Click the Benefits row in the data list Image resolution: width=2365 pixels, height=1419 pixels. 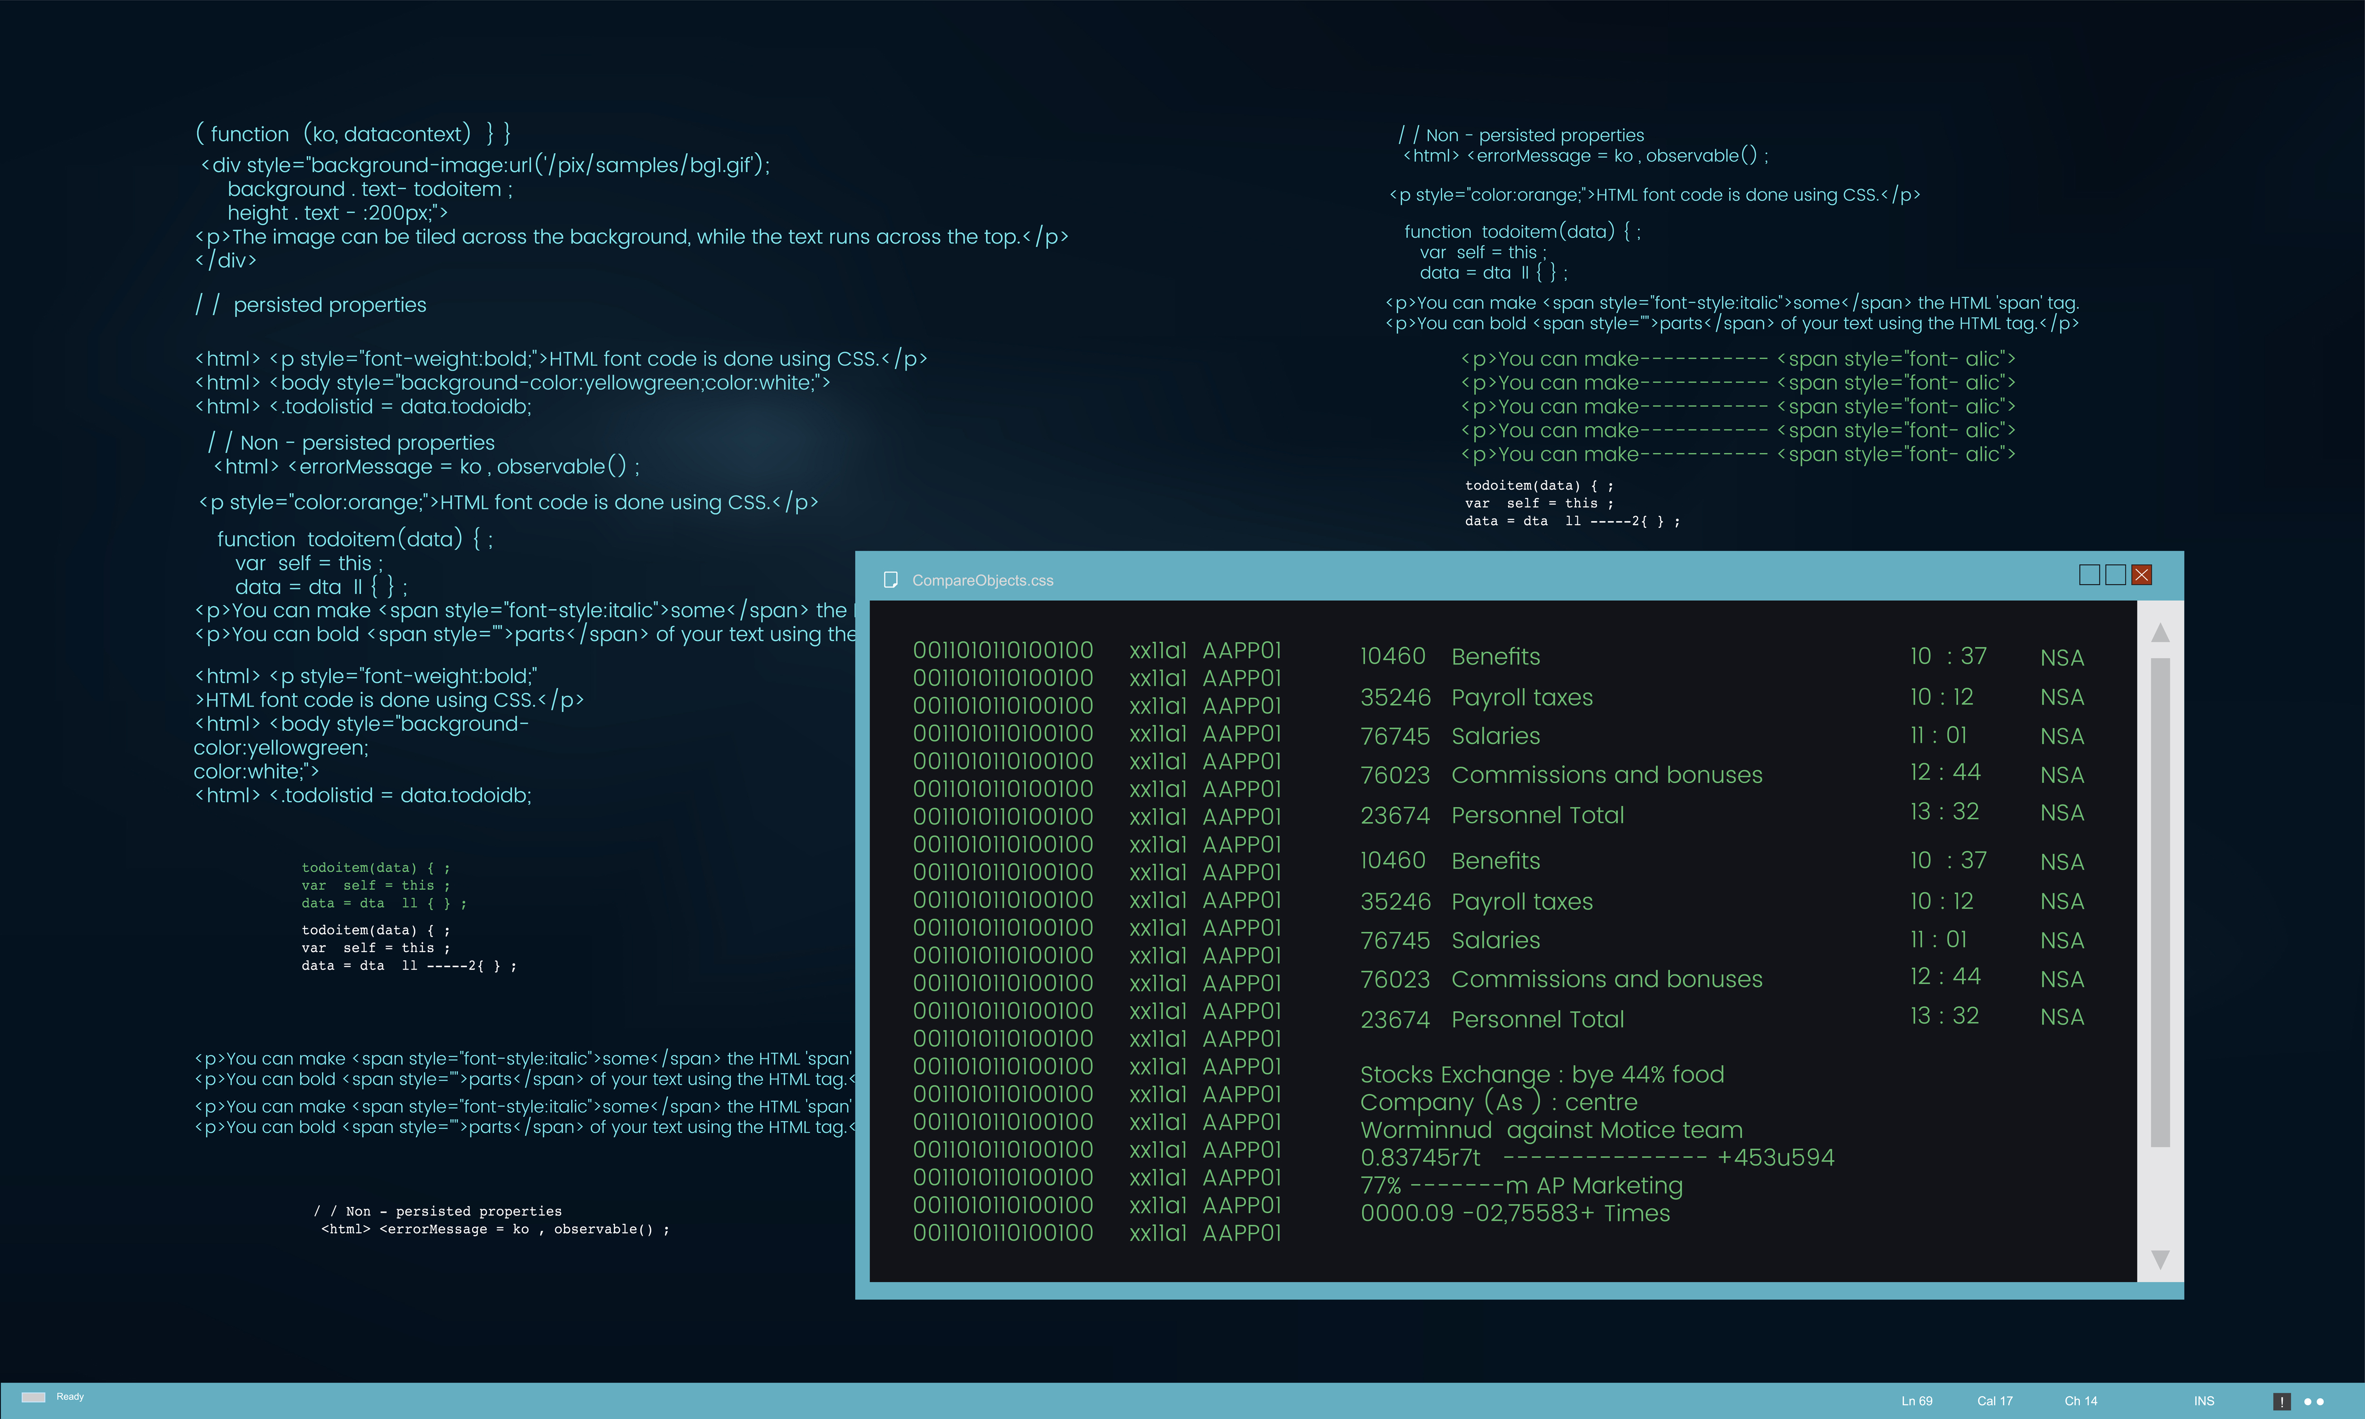1495,657
